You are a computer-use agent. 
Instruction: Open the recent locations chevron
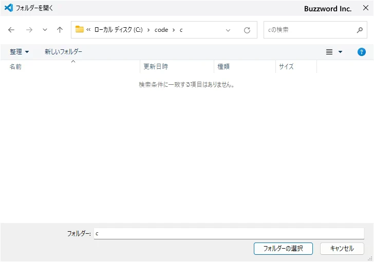45,30
